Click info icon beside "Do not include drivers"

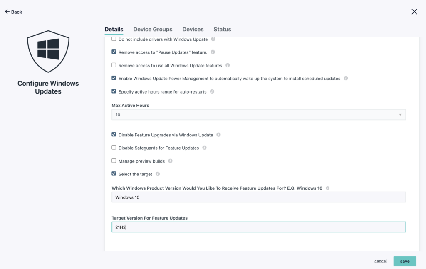point(213,39)
